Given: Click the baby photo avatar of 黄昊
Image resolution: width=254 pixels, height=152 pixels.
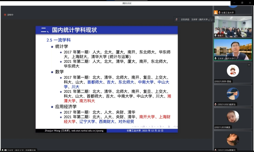Looking at the screenshot, I should (233, 117).
